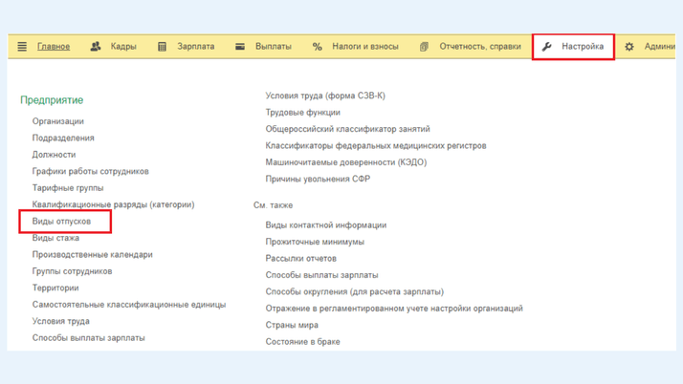Open Способы выплаты зарплаты under Предприятие

[88, 338]
